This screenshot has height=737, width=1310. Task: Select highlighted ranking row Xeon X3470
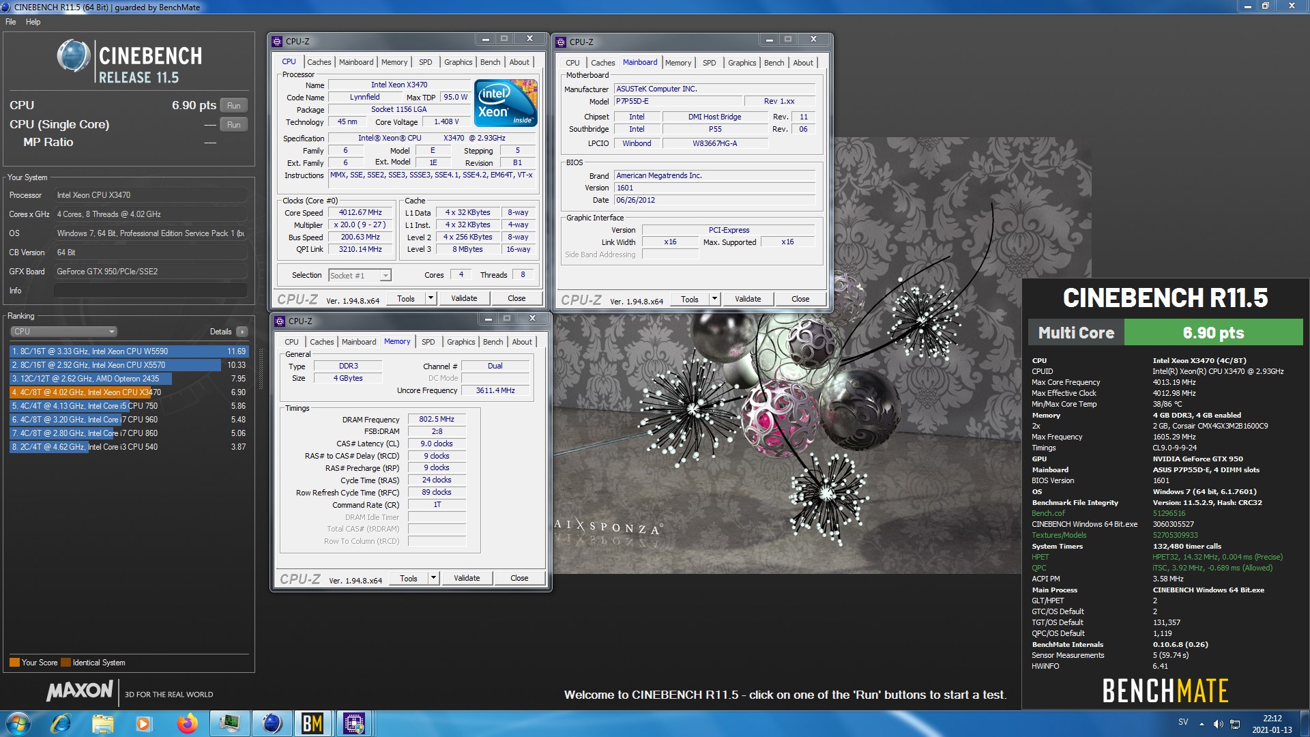(x=129, y=392)
